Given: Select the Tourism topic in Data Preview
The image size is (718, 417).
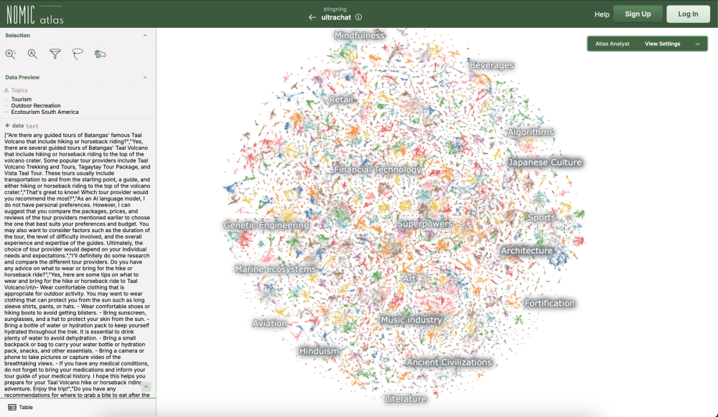Looking at the screenshot, I should pos(22,100).
